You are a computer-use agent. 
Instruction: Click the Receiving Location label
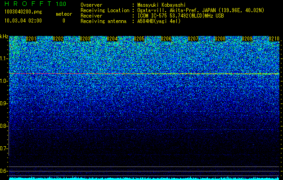click(105, 10)
